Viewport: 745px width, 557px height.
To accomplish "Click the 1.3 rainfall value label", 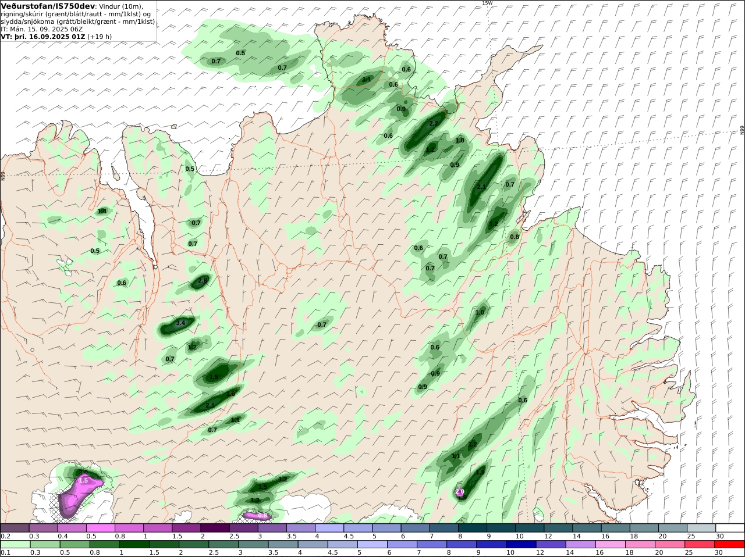I will coord(255,500).
